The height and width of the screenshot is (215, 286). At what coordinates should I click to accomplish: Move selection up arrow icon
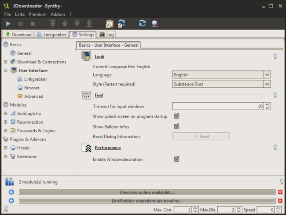tap(65, 23)
